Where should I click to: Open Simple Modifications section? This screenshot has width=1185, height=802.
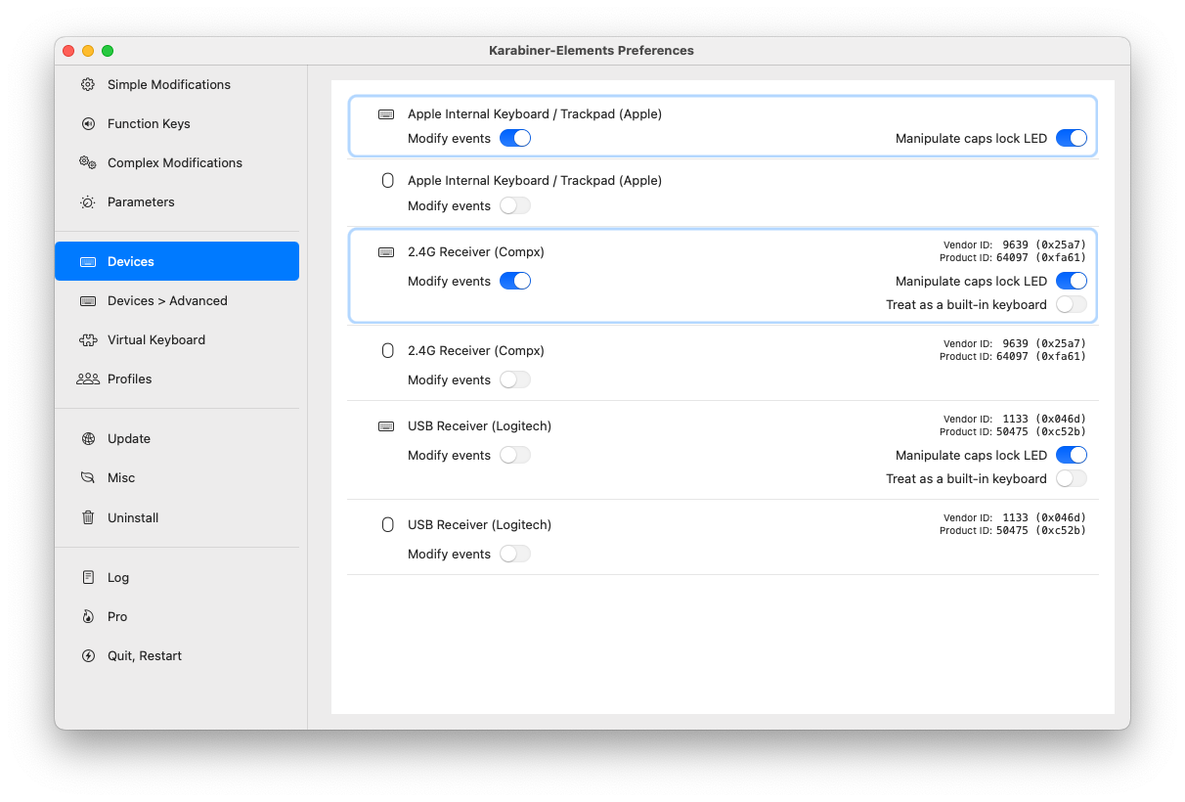point(177,84)
